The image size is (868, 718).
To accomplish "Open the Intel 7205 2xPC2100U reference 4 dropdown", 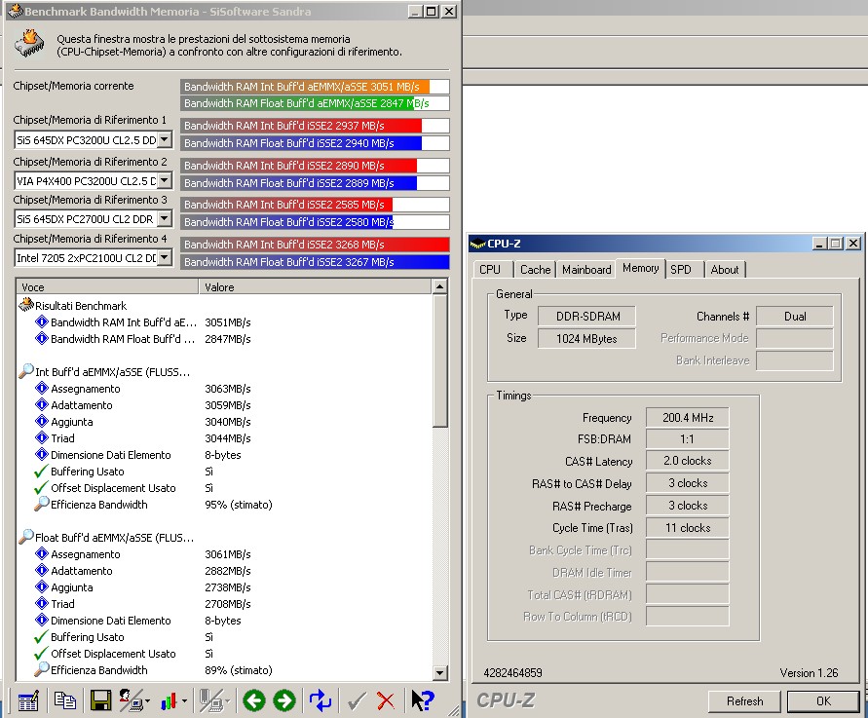I will pos(165,257).
